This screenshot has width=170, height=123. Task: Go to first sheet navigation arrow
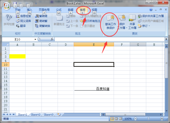4,115
